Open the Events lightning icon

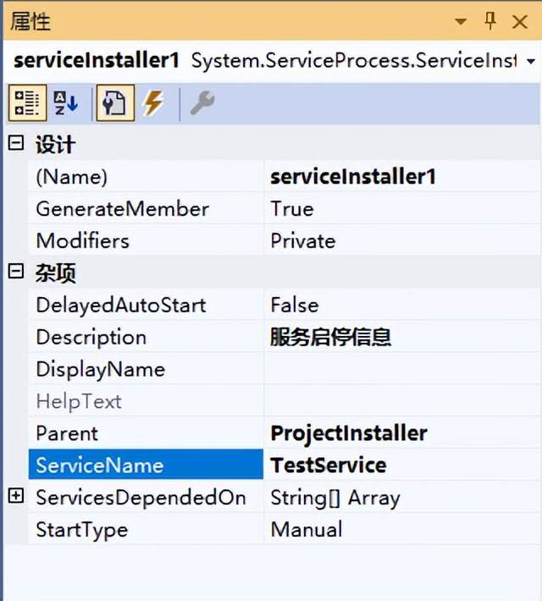coord(152,104)
